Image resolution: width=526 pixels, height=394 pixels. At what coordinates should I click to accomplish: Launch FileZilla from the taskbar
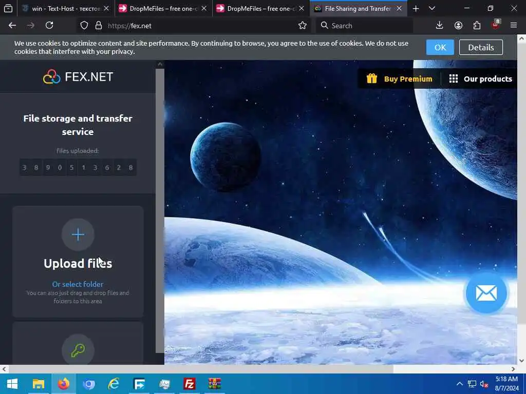click(x=190, y=384)
